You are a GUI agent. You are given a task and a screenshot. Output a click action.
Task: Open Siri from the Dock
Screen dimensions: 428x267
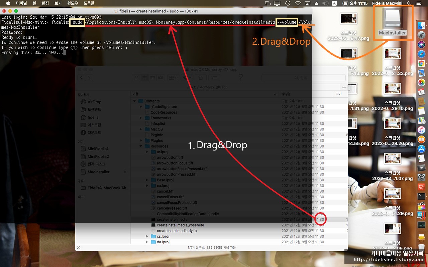pyautogui.click(x=421, y=44)
